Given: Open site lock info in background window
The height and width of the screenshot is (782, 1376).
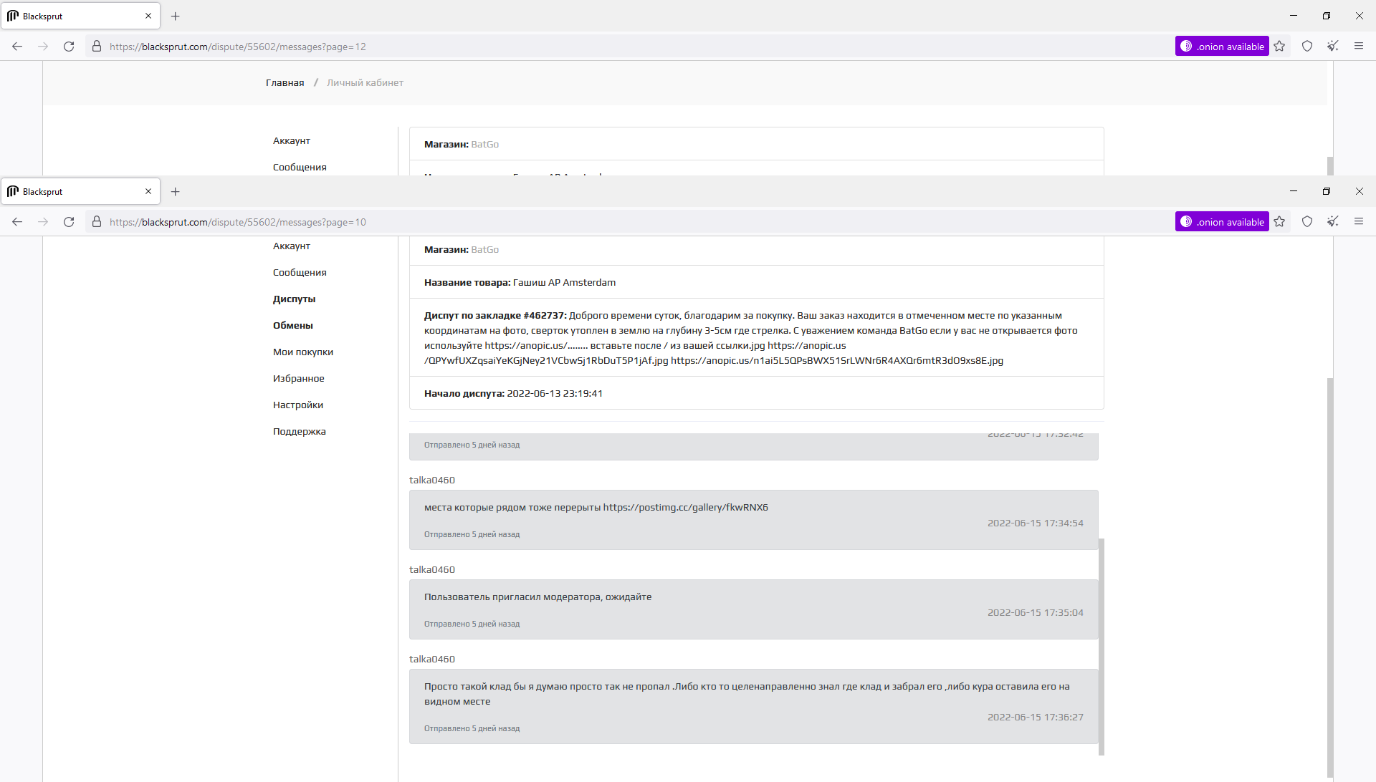Looking at the screenshot, I should pos(97,47).
